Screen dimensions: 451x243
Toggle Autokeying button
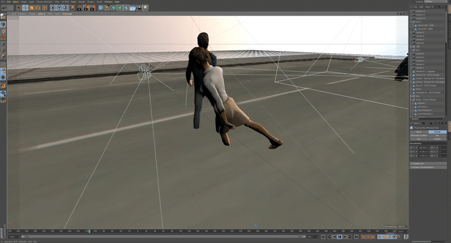coord(368,236)
